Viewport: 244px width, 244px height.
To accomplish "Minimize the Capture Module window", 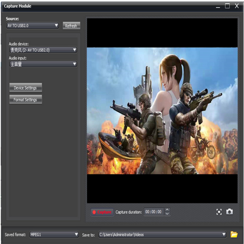I will point(218,6).
